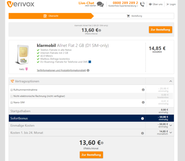The image size is (185, 161).
Task: Collapse the Vertragsoptionen section
Action: (x=171, y=81)
